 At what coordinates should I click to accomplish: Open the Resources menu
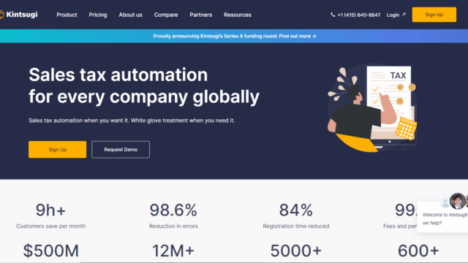click(238, 15)
